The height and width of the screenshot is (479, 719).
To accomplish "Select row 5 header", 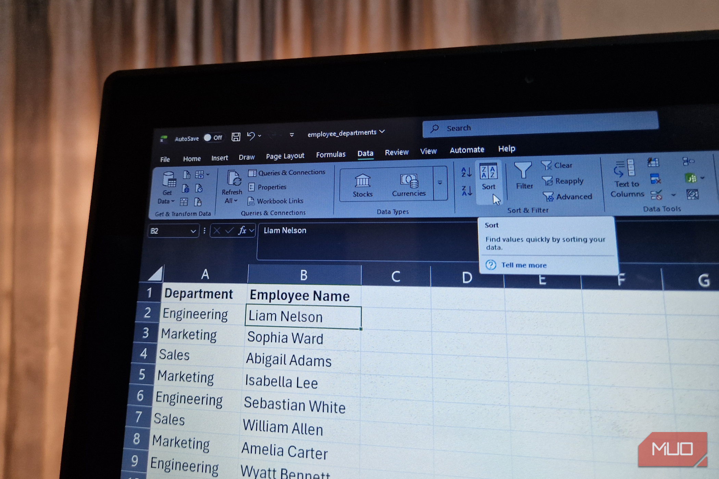I will point(142,375).
